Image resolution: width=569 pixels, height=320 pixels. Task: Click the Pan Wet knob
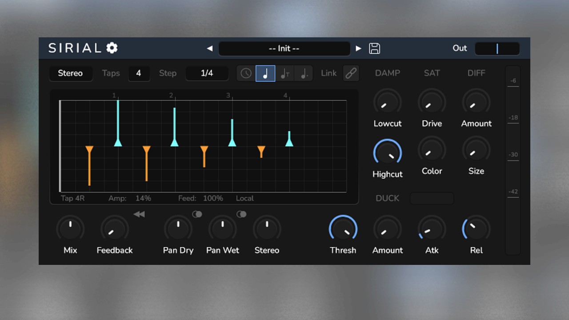click(223, 229)
